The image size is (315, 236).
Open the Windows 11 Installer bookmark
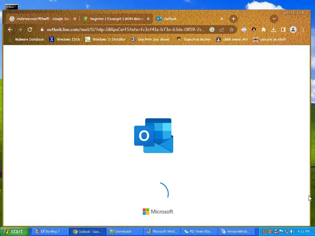(x=106, y=39)
